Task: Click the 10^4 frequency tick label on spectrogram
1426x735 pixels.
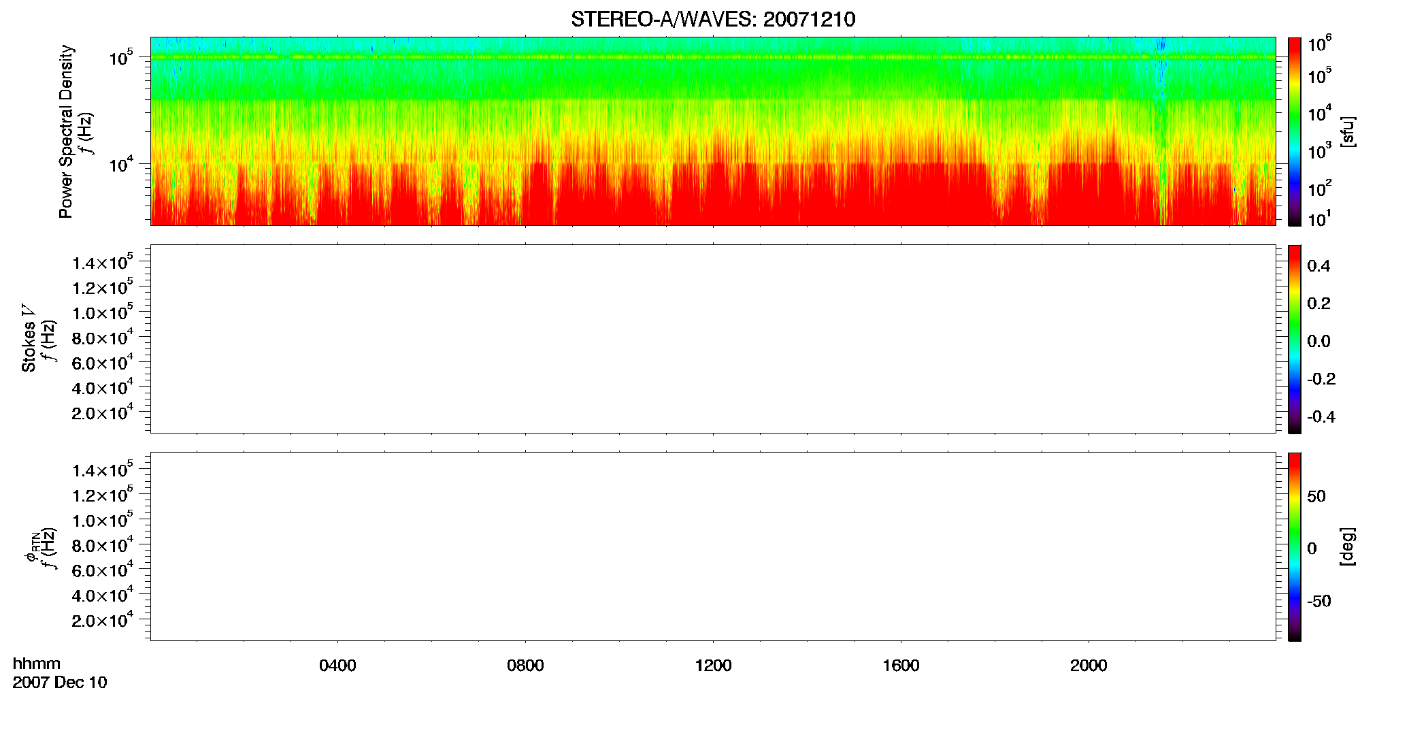Action: [x=120, y=163]
